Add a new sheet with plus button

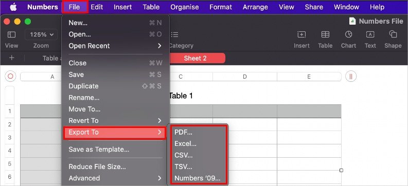[11, 58]
